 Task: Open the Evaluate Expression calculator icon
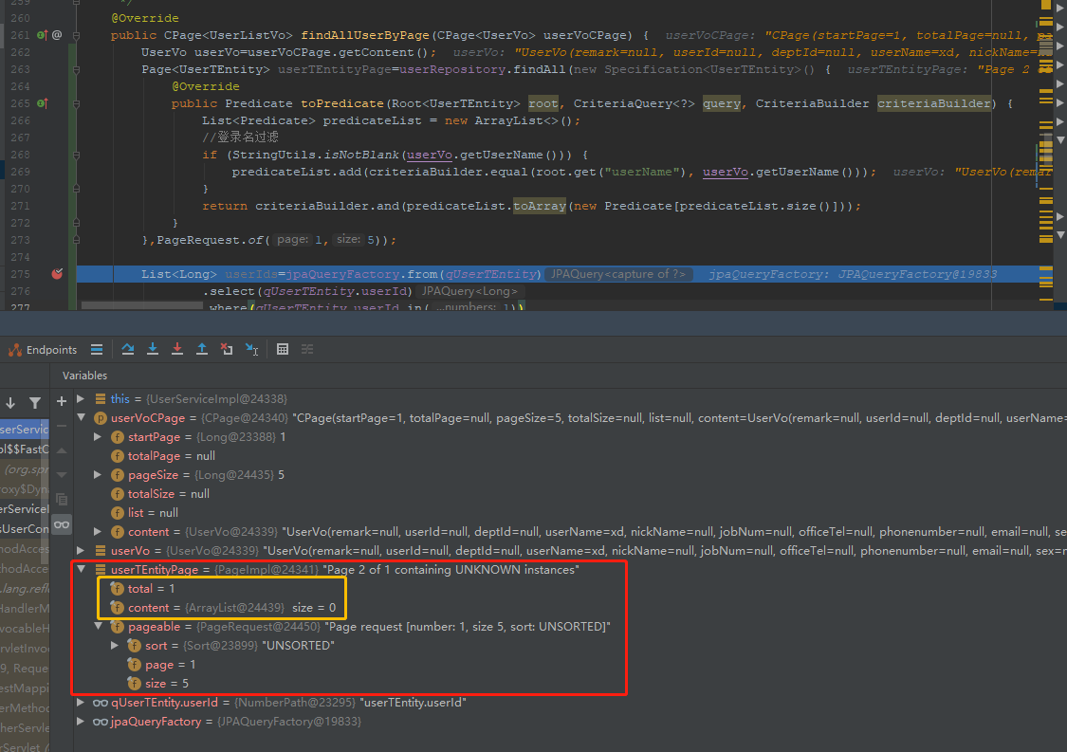click(283, 349)
